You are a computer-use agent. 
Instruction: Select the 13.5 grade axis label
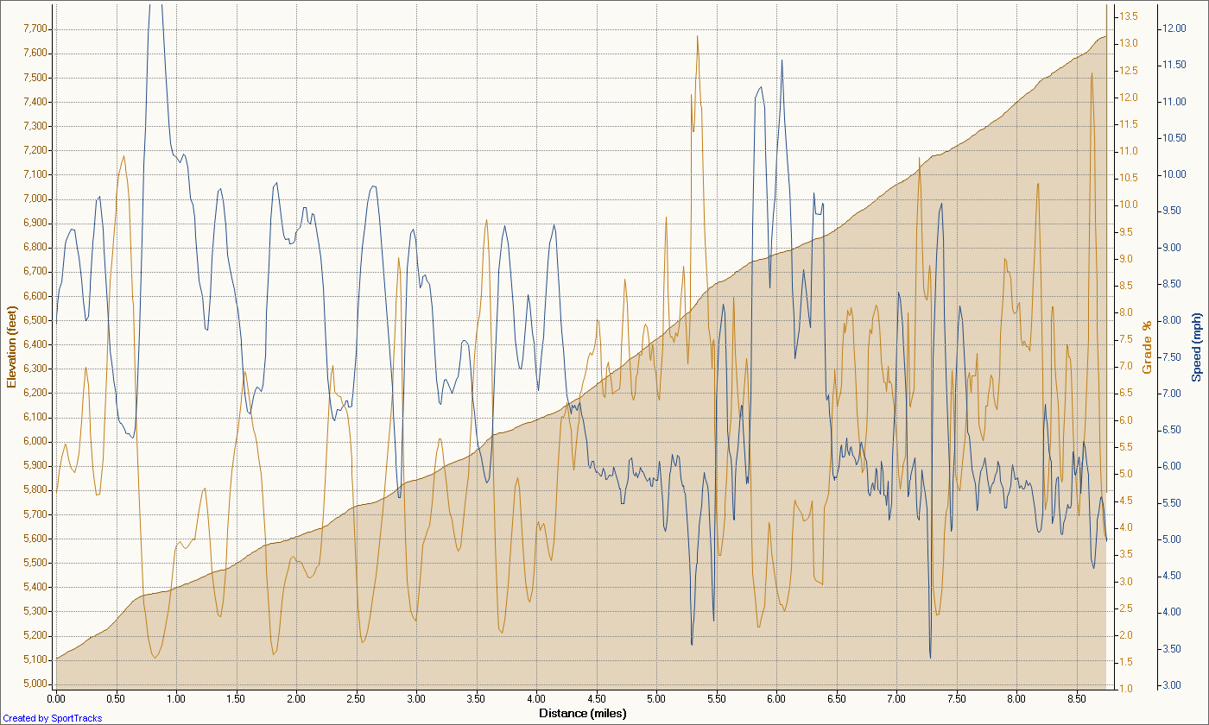(1130, 16)
